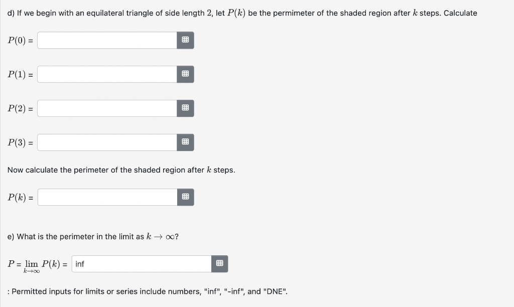Select the 'inf' text in the limit box
Viewport: 514px width, 307px height.
79,263
